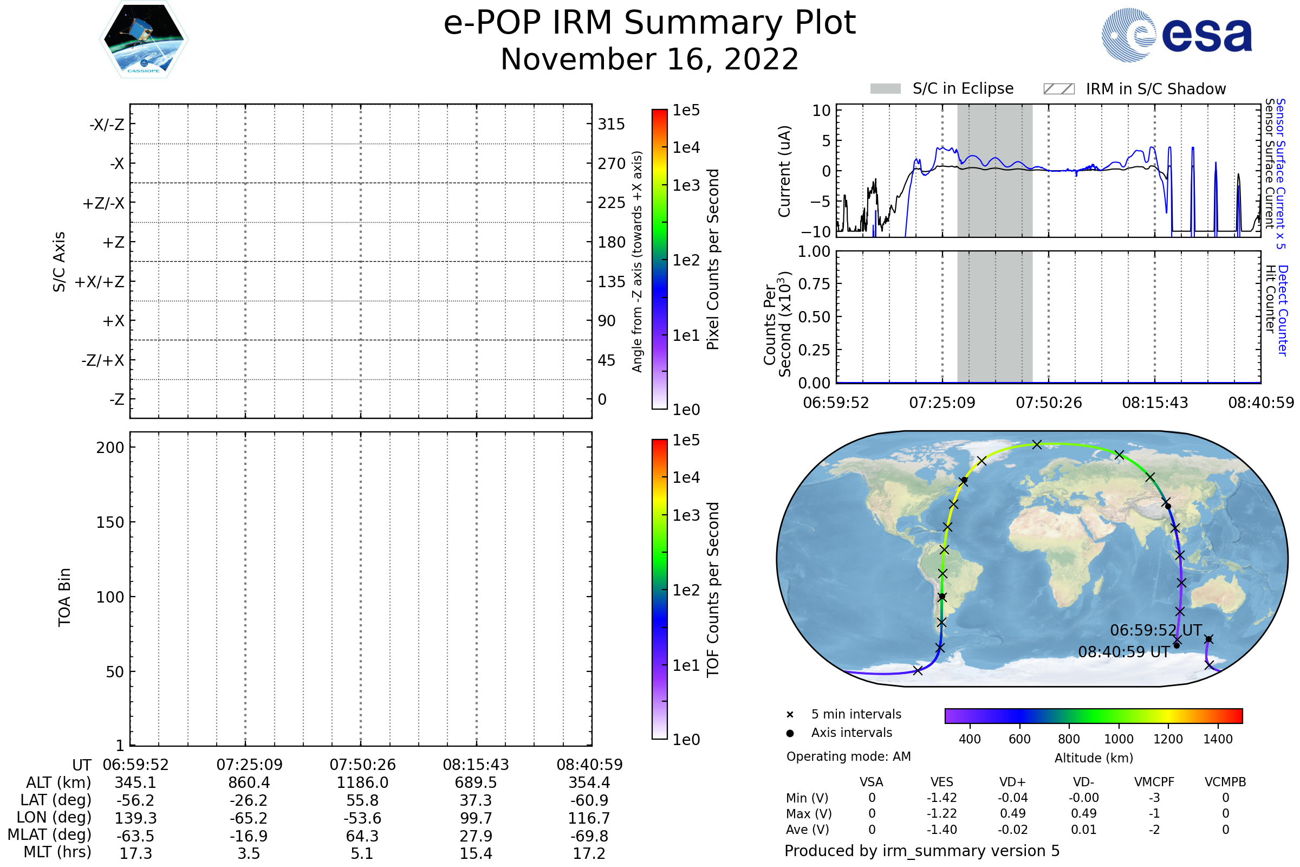Click the Axis intervals dot legend marker
Screen dimensions: 1300x867
click(790, 733)
